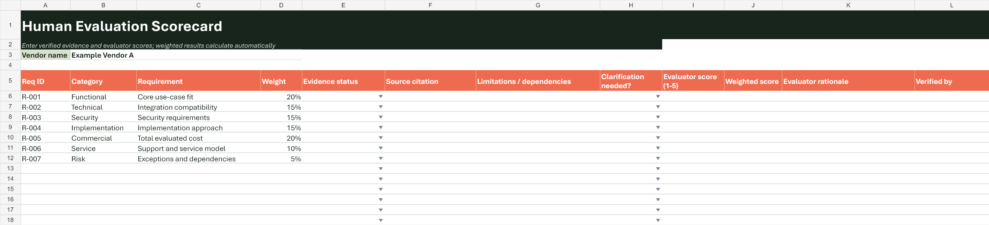Open Clarification needed dropdown for R-007
989x225 pixels.
coord(658,158)
